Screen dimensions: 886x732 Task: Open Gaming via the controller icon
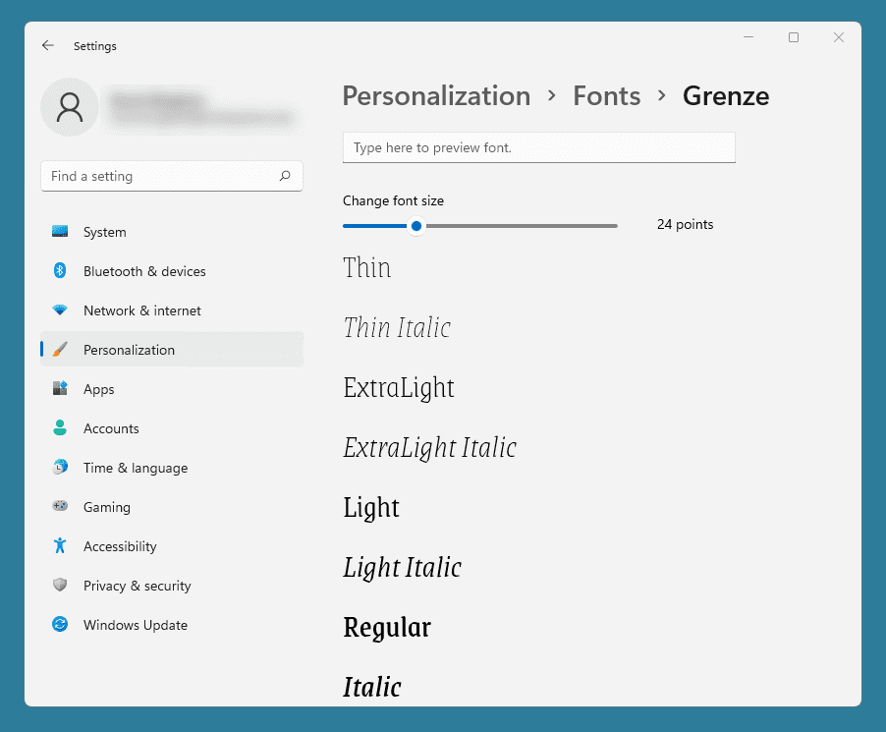[x=61, y=507]
